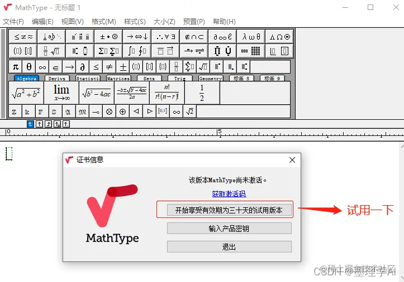Open set theory symbols palette (∉∩⊂)
Screen dimensions: 404x282
194,36
